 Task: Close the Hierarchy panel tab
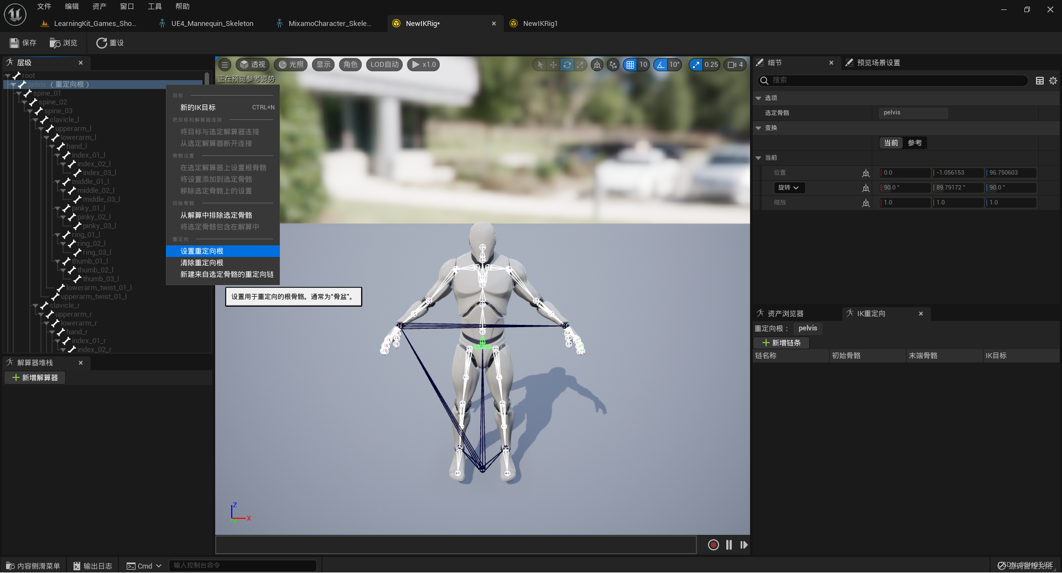(x=81, y=63)
